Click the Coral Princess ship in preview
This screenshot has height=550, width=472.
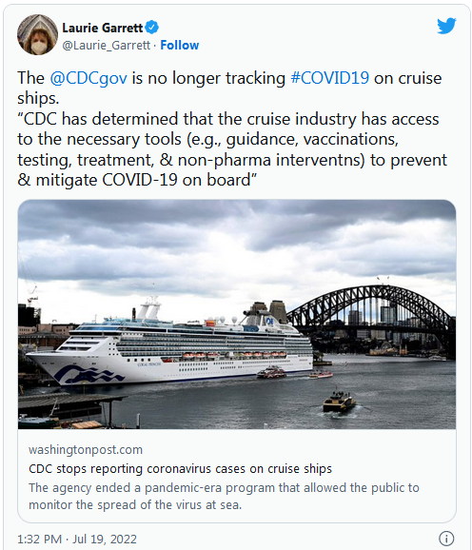coord(170,345)
